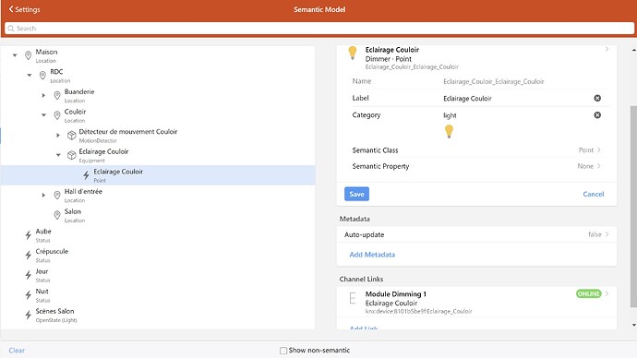Open Eclairage Couloir item details chevron

[x=607, y=49]
